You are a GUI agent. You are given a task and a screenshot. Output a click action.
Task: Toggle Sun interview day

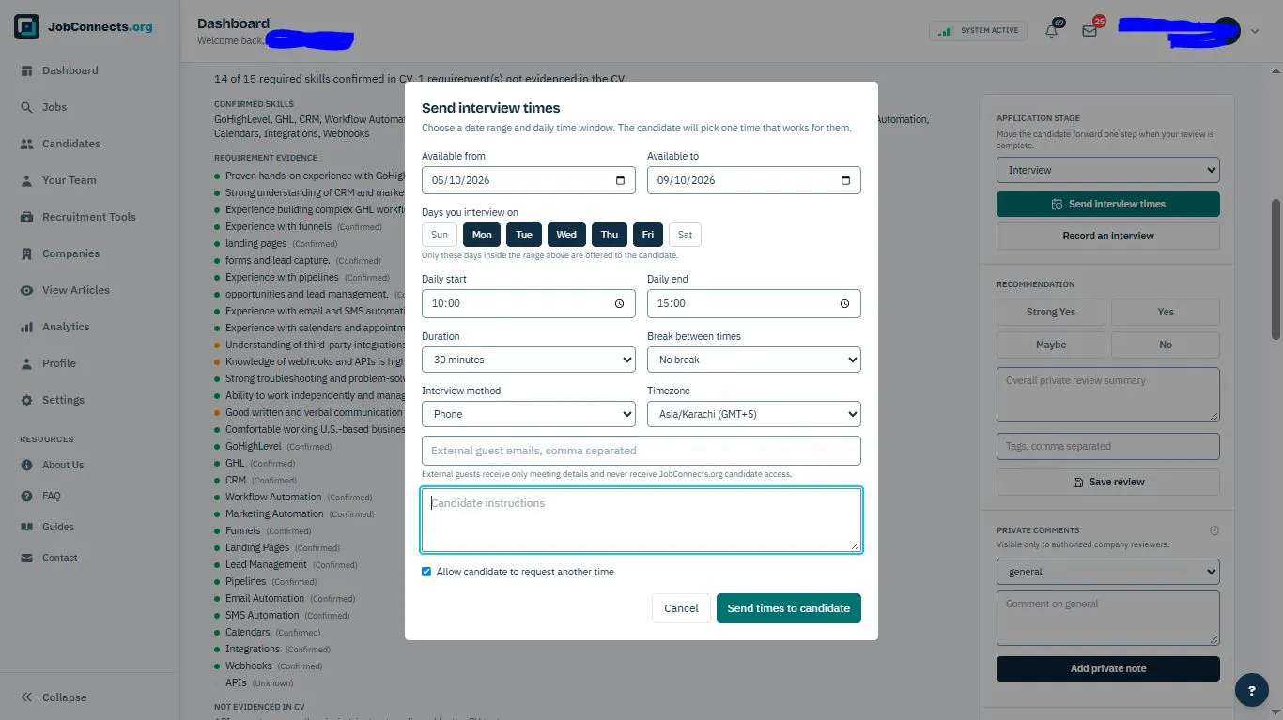(x=440, y=235)
